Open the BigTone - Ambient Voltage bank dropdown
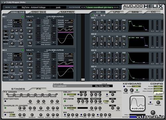Screen dimensions: 166x120 (x=34, y=7)
